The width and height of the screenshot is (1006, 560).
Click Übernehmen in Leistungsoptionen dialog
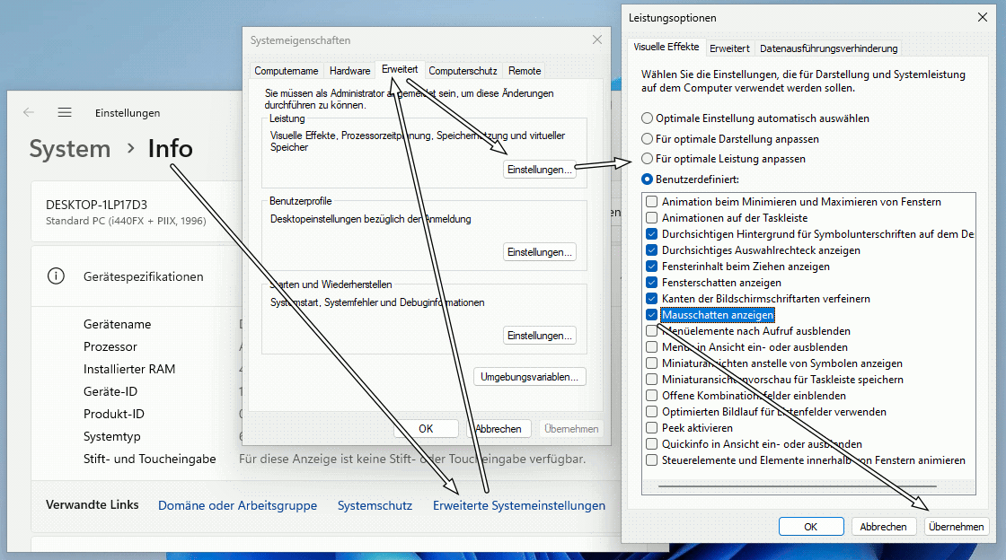point(956,526)
